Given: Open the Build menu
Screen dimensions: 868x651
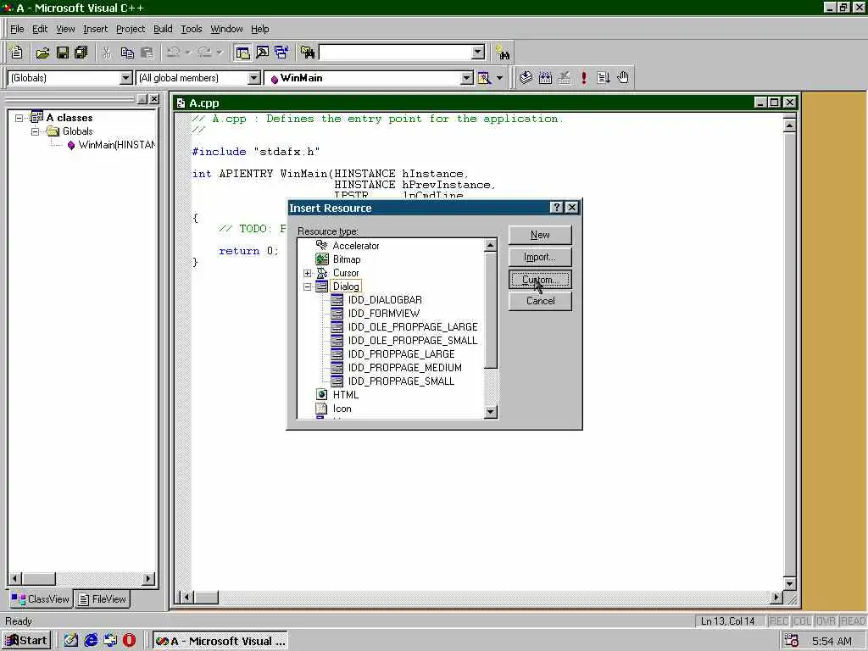Looking at the screenshot, I should 163,29.
